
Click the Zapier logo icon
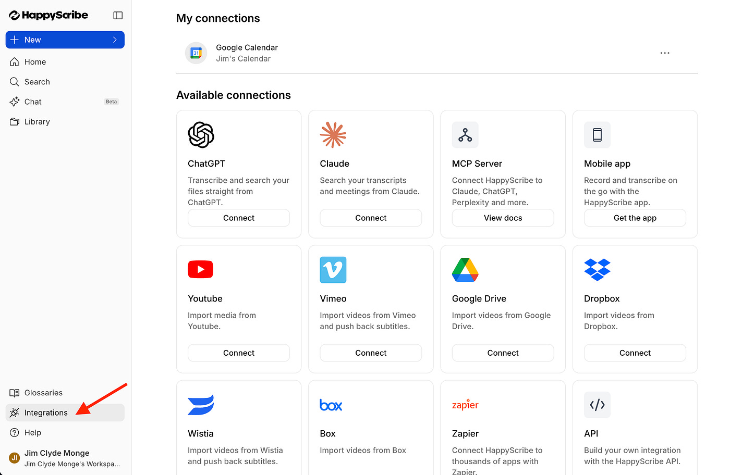(x=465, y=405)
